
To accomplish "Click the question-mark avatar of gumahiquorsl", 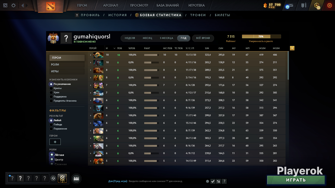I will point(66,38).
